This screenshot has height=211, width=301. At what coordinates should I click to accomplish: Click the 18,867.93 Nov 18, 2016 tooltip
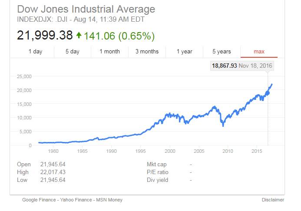(242, 66)
